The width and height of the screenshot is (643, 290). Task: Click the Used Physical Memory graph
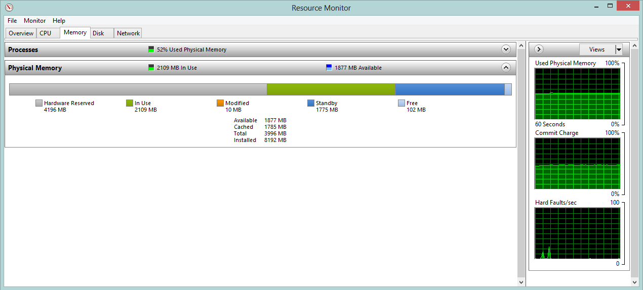click(x=578, y=93)
